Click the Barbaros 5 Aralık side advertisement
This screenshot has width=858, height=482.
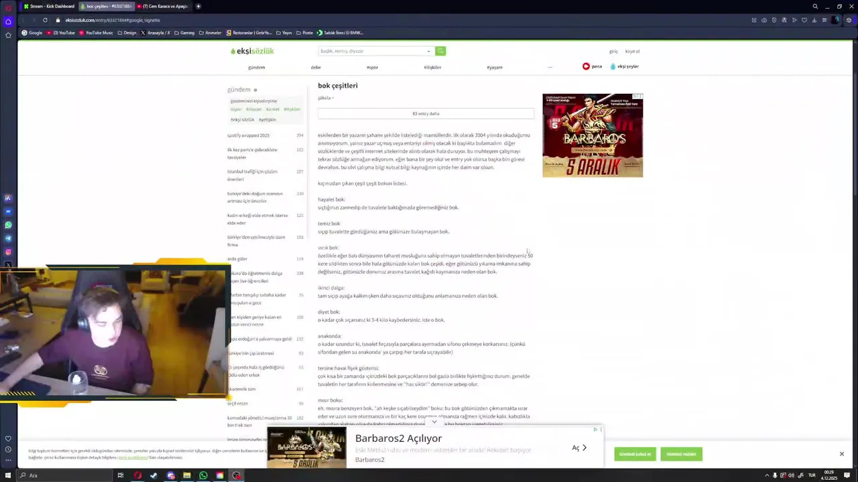(593, 135)
